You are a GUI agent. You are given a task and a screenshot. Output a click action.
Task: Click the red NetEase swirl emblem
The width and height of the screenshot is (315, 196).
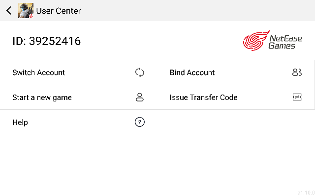point(256,41)
